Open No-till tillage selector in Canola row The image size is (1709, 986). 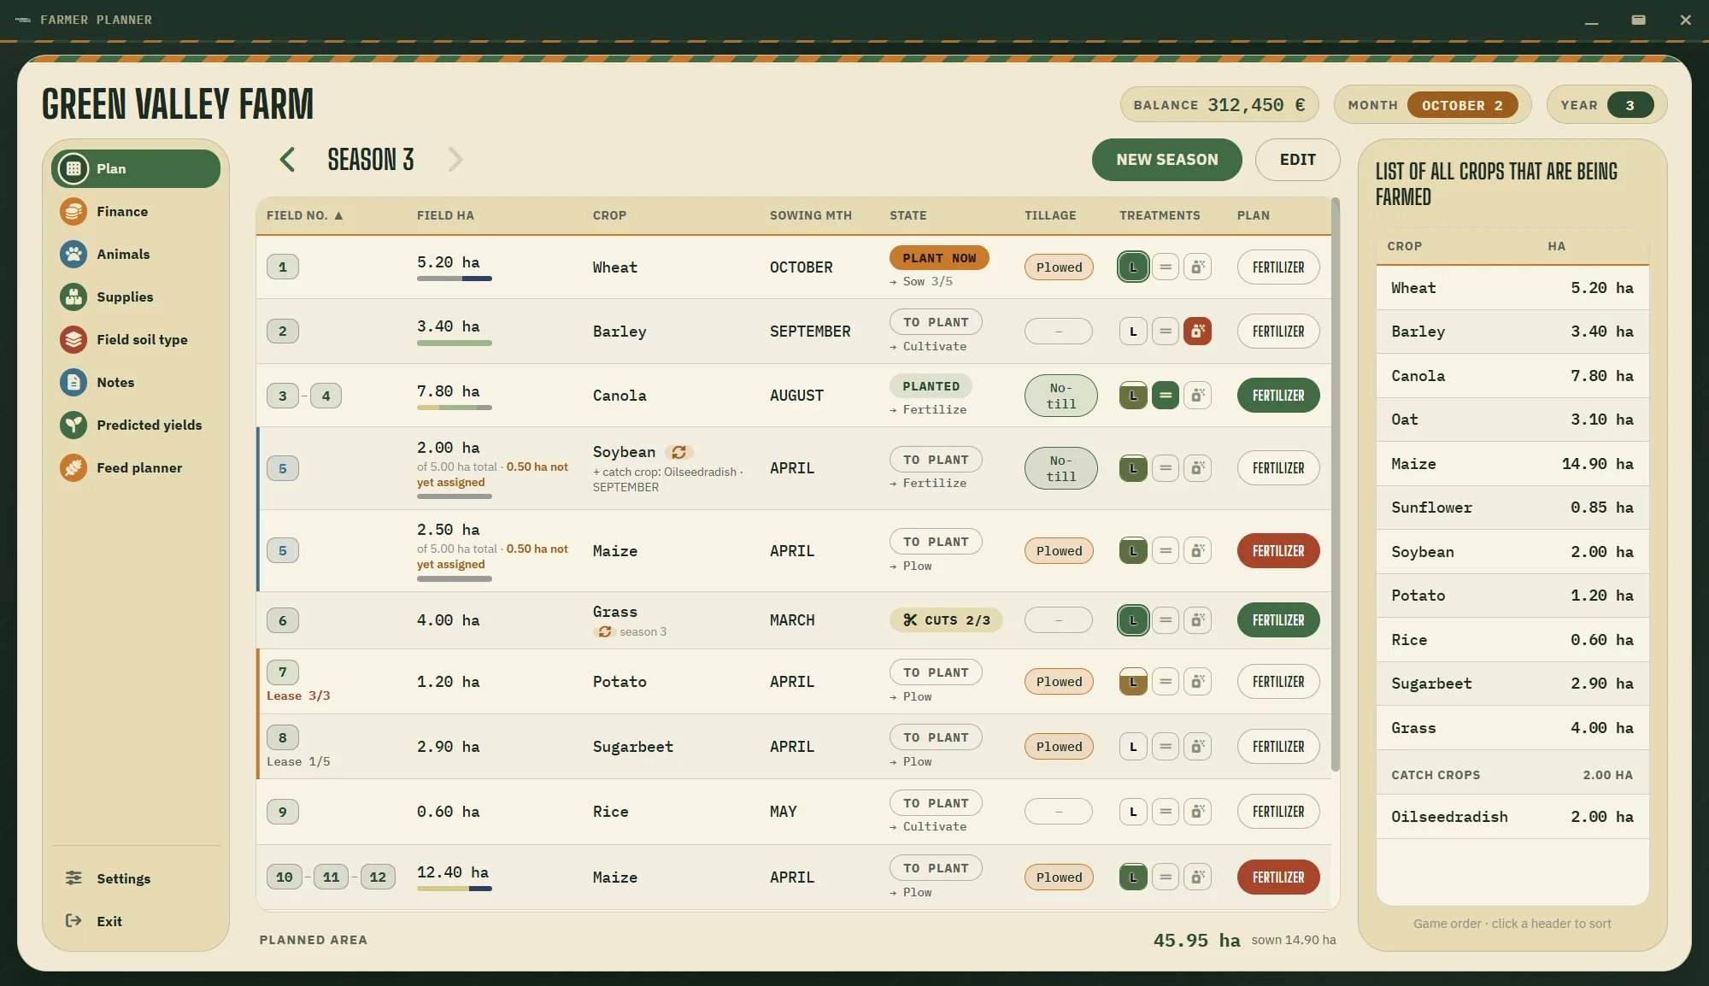(1060, 396)
